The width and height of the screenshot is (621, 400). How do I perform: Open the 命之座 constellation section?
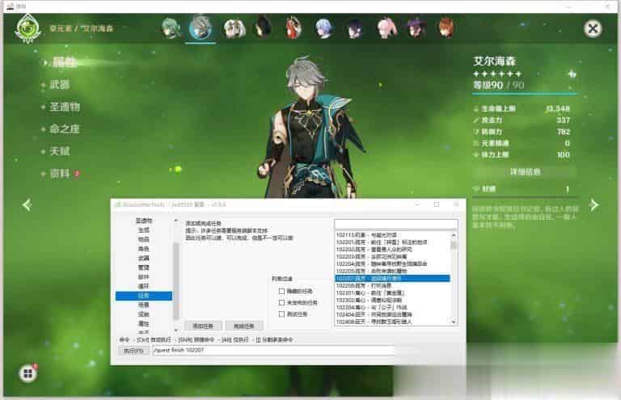coord(65,128)
